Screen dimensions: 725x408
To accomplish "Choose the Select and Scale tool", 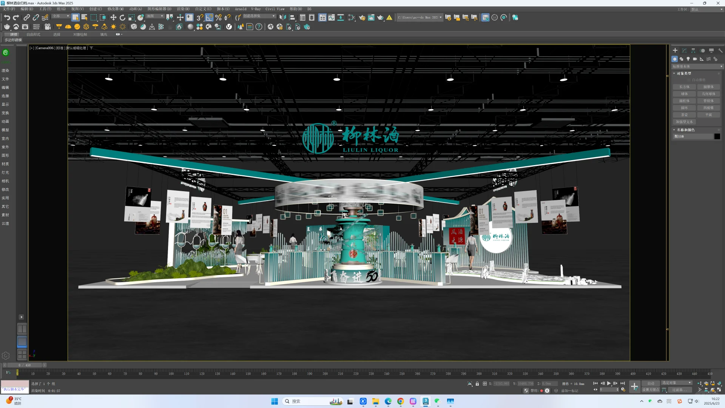I will pyautogui.click(x=131, y=17).
